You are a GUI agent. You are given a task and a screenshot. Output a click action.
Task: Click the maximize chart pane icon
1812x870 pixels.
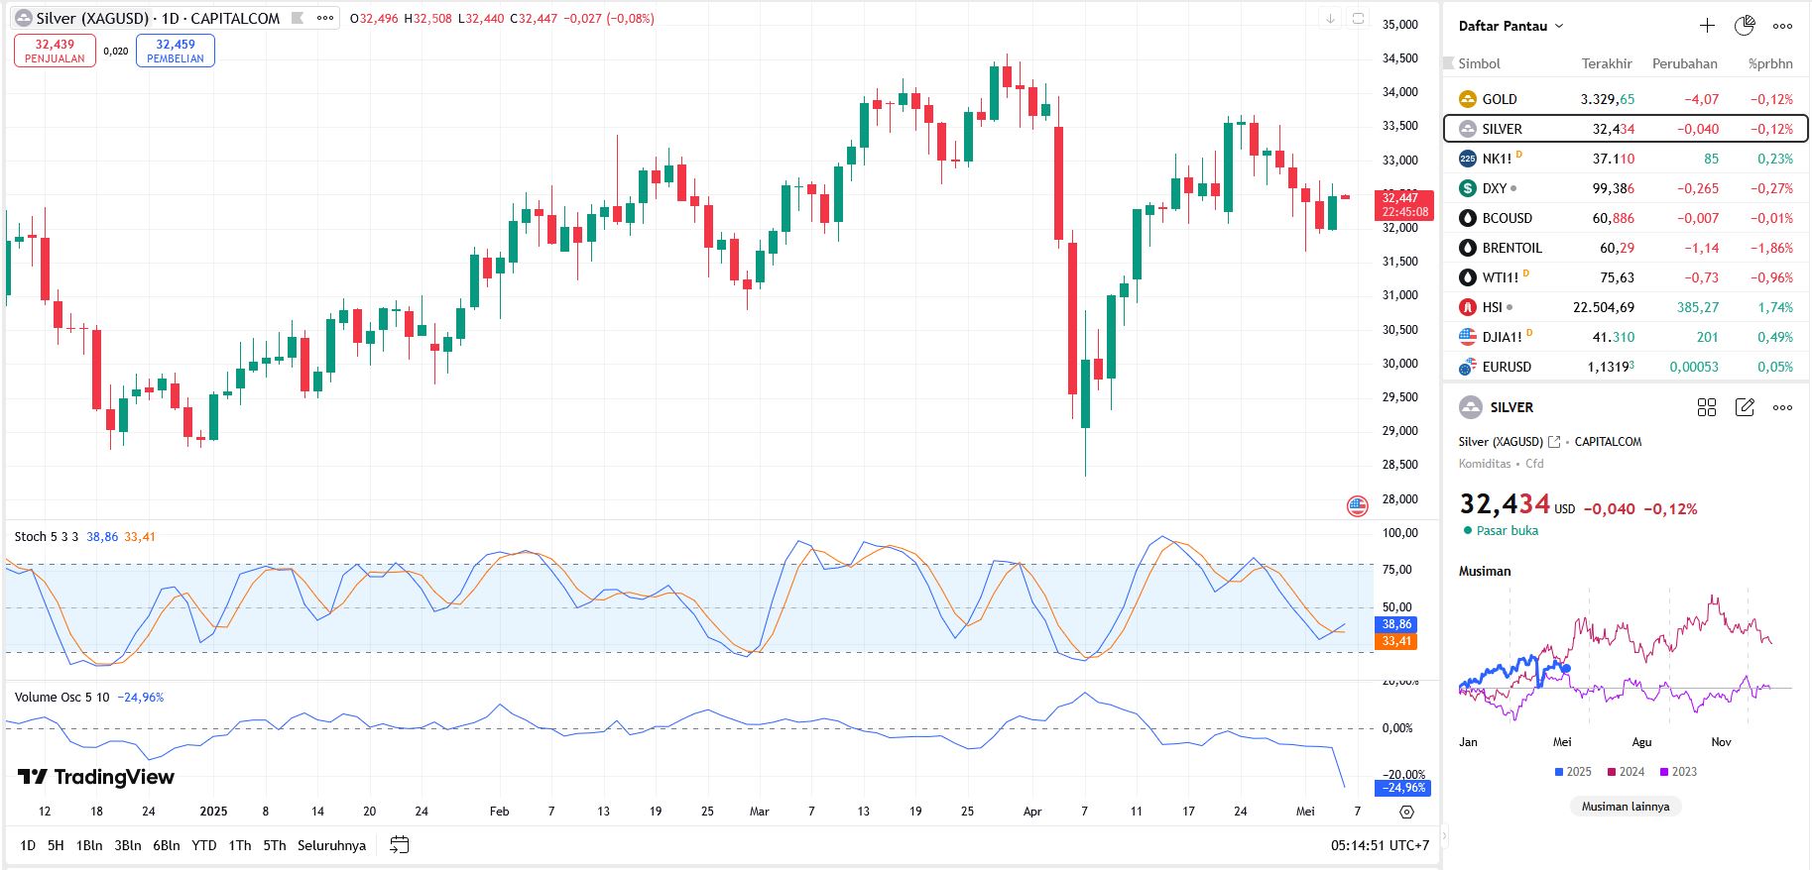click(1359, 18)
